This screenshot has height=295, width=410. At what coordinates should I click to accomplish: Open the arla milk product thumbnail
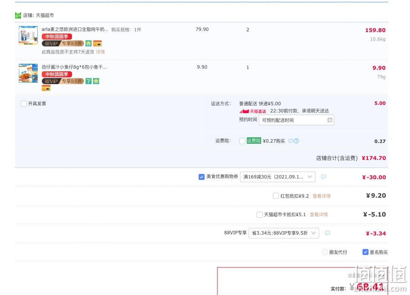(28, 35)
